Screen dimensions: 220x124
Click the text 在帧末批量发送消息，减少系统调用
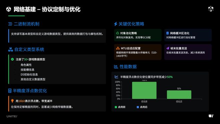(185, 53)
